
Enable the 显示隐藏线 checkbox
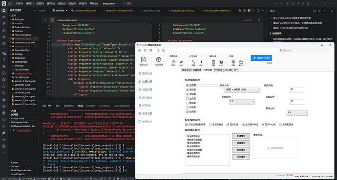pyautogui.click(x=210, y=125)
